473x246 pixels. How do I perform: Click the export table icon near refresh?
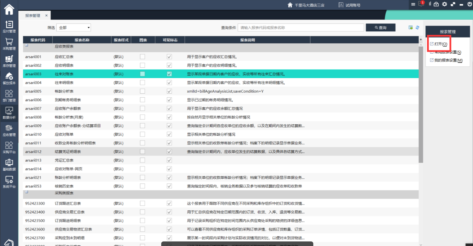coord(411,27)
